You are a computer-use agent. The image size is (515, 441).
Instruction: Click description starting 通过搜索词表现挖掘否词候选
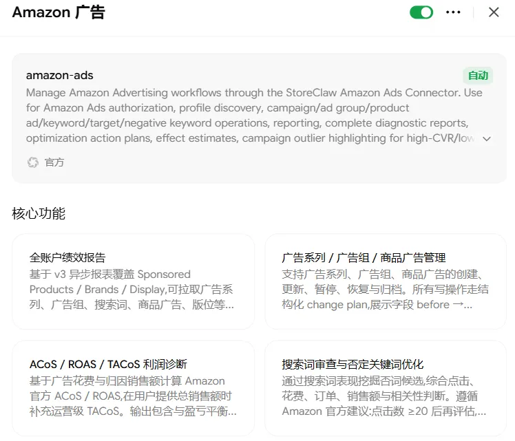pyautogui.click(x=383, y=396)
